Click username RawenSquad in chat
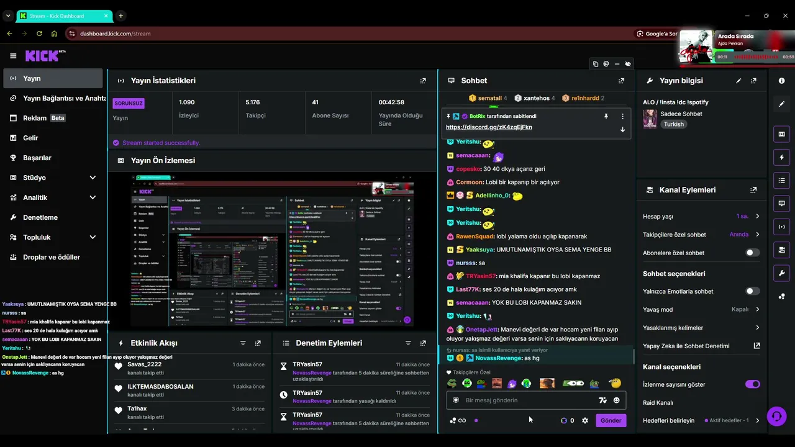Viewport: 795px width, 447px height. (x=475, y=237)
